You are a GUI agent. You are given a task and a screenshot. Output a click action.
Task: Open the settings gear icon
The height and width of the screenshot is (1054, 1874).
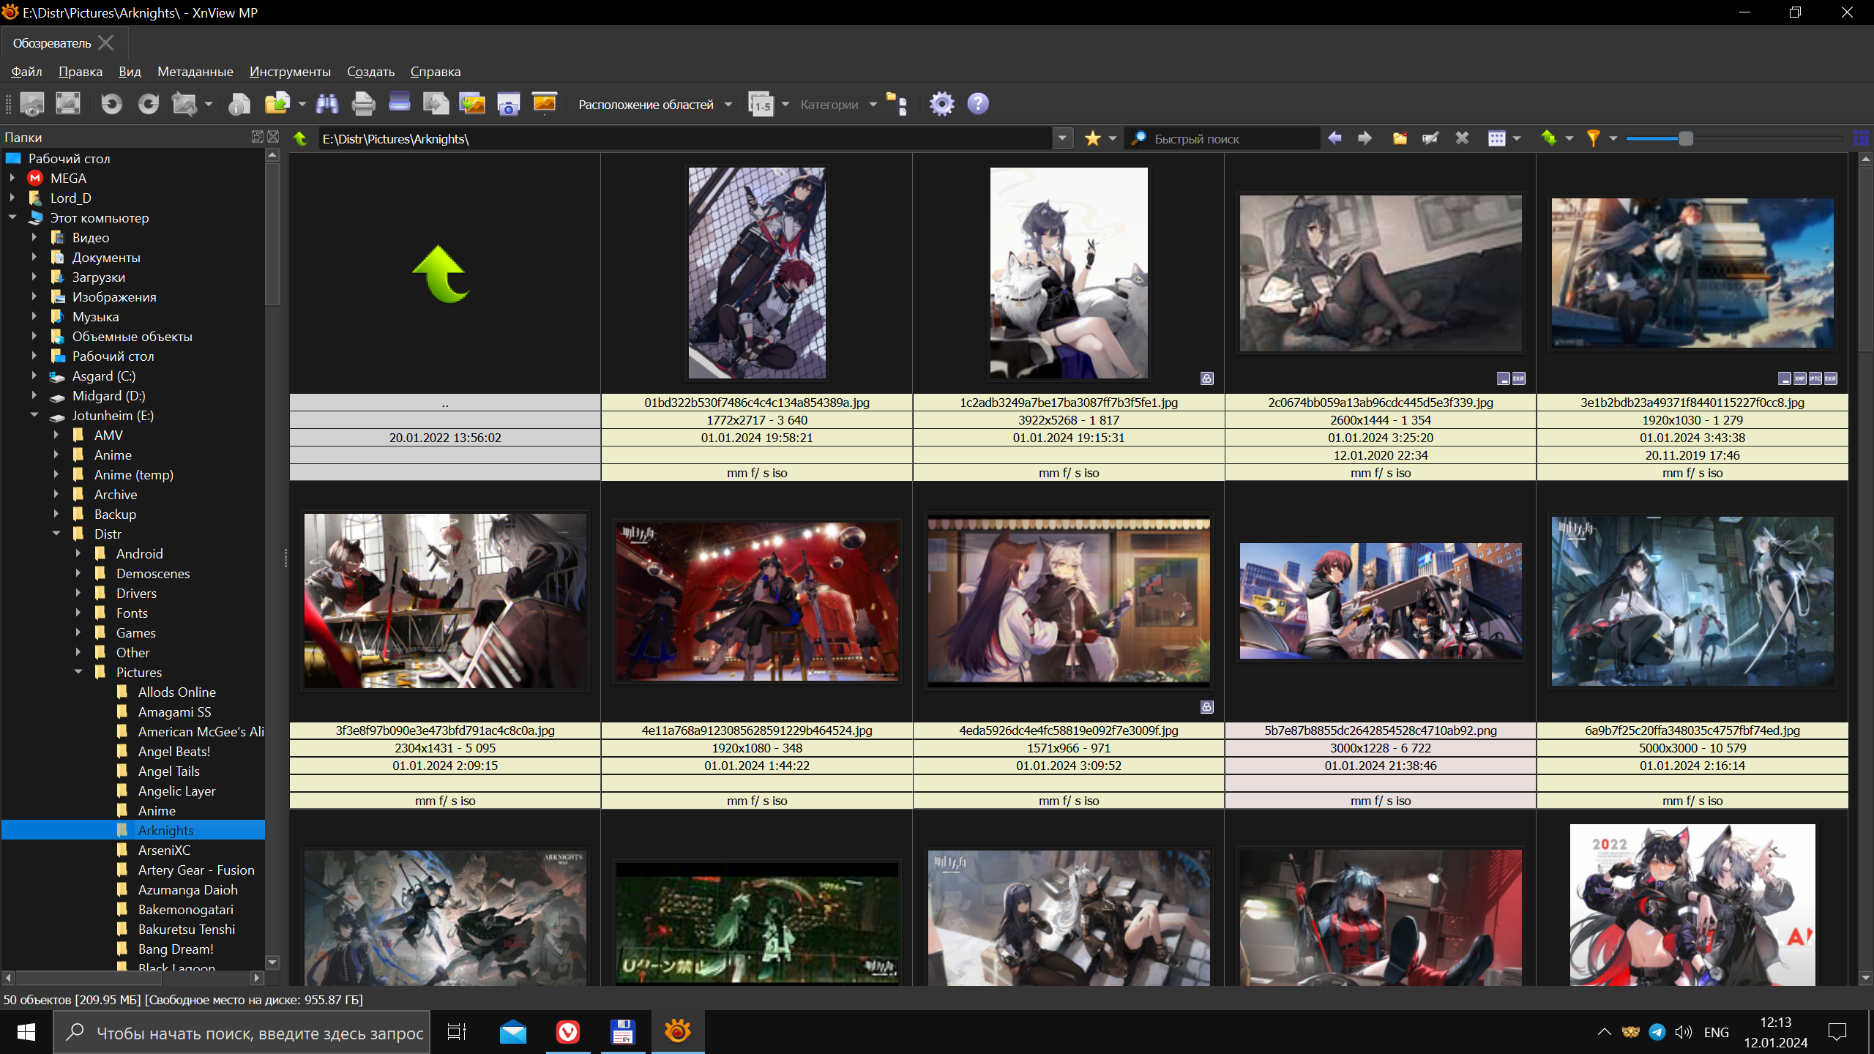941,104
